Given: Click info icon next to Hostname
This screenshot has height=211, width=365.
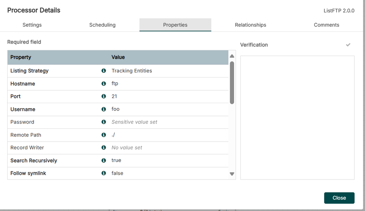Looking at the screenshot, I should [x=104, y=84].
